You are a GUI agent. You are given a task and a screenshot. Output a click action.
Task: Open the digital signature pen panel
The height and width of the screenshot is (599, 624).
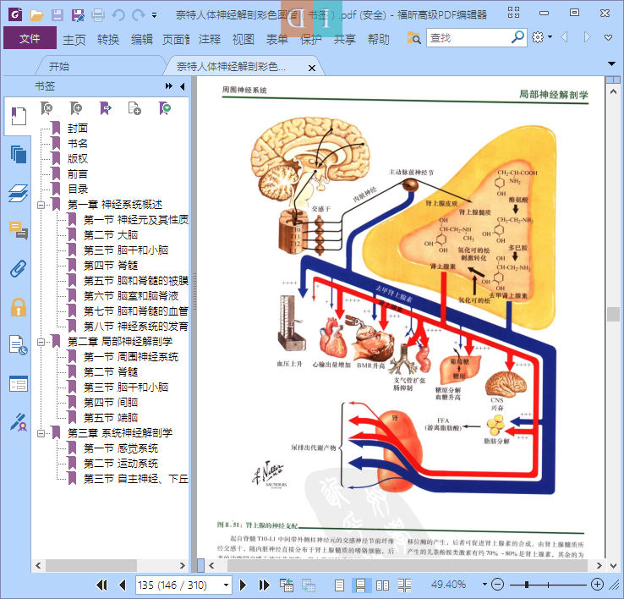(x=19, y=422)
